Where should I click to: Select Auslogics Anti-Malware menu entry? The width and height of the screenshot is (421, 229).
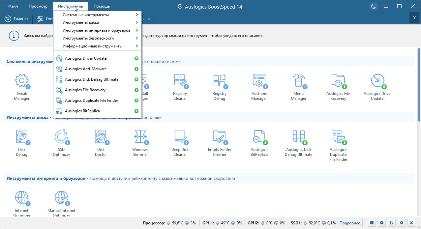click(98, 69)
